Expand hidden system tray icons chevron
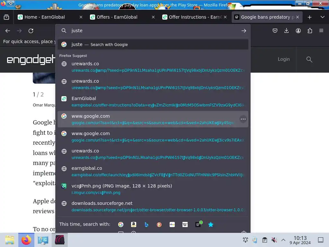Screen dimensions: 329x247 coord(283,240)
